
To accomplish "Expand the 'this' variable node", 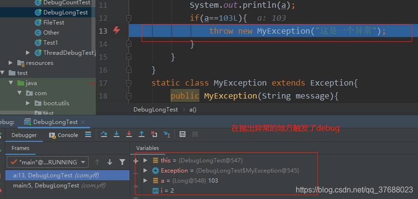I will 145,161.
